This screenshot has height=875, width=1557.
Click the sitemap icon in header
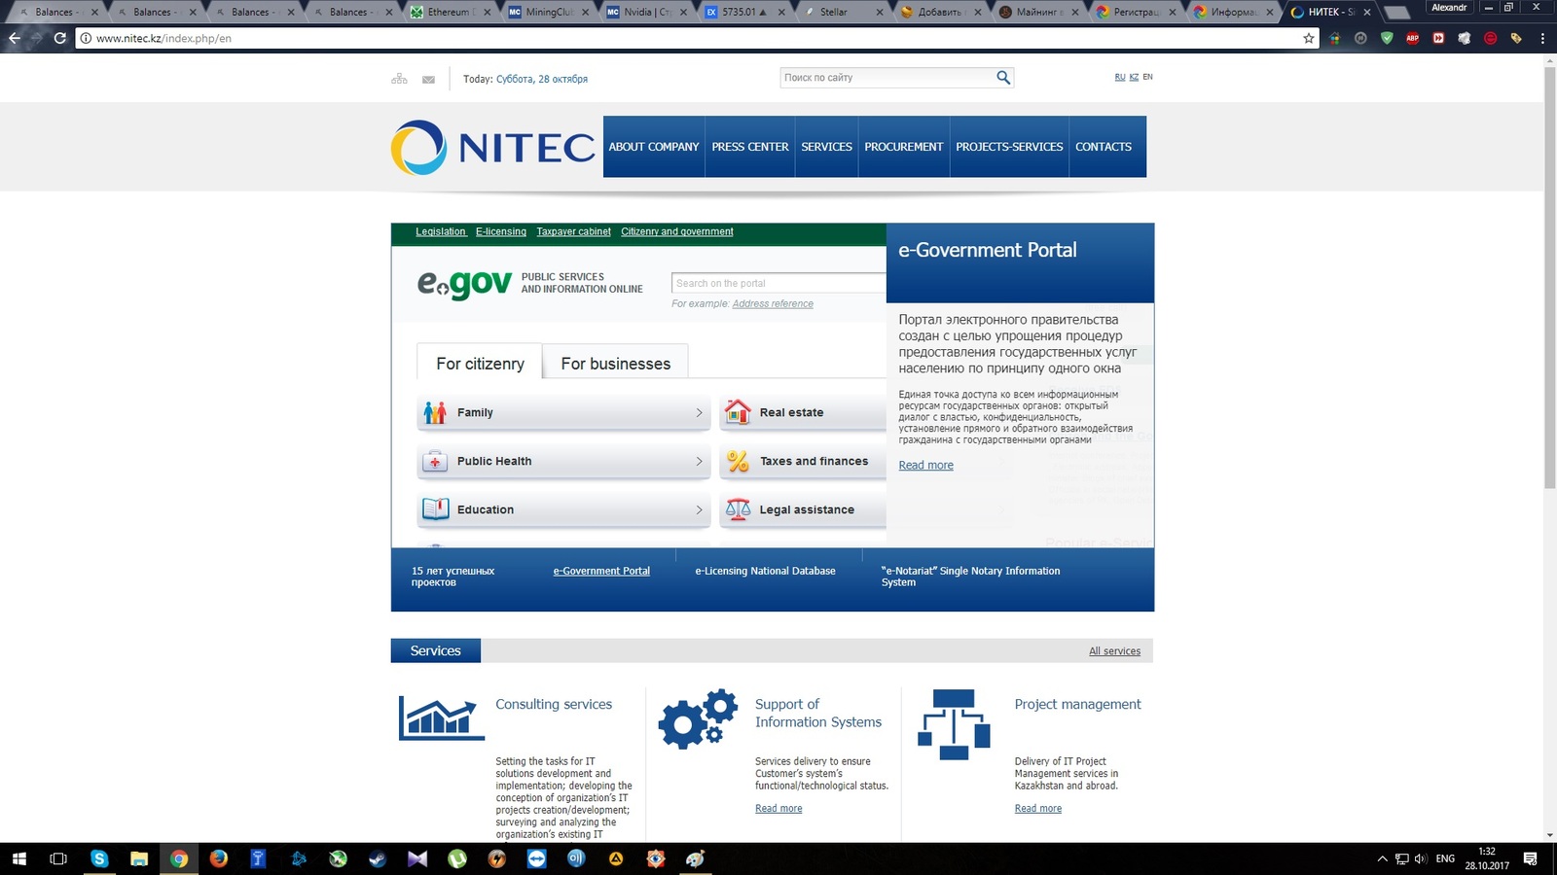(399, 79)
